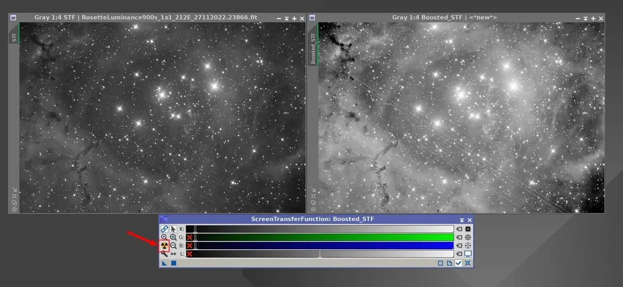Reset the L channel with its backspace icon
The image size is (623, 287).
(x=459, y=254)
